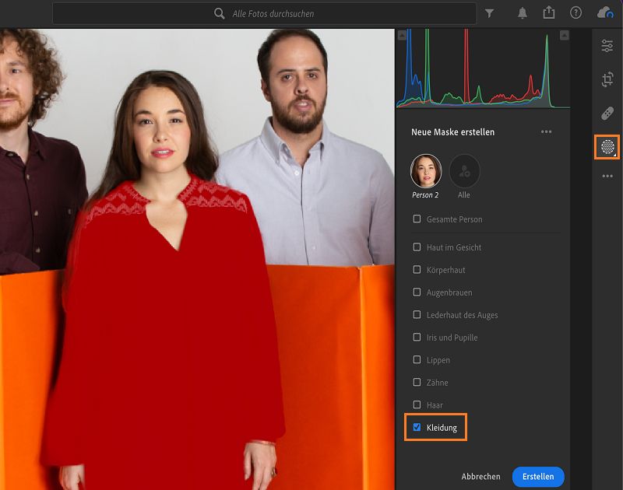This screenshot has width=623, height=490.
Task: Enable Gesamte Person checkbox
Action: pos(417,219)
